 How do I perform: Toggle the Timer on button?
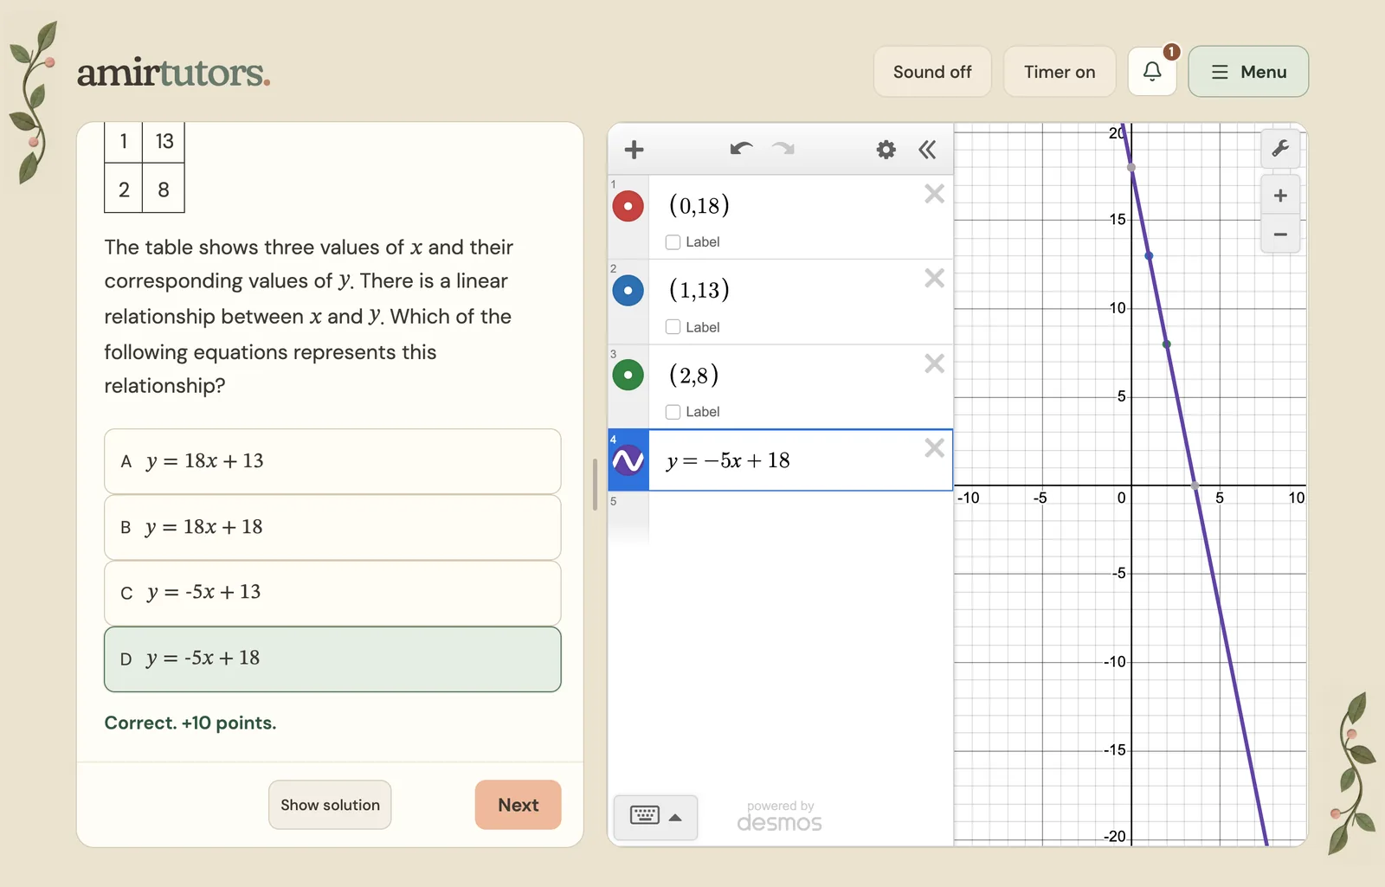click(x=1060, y=72)
